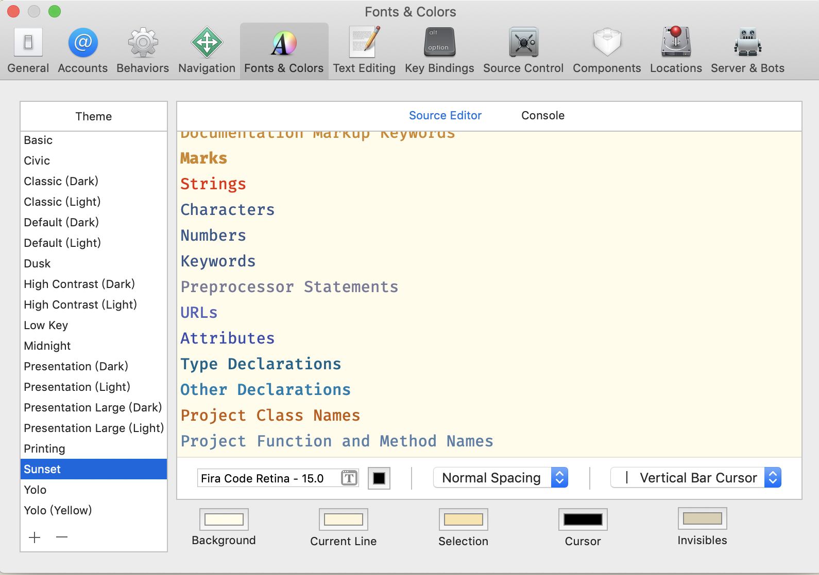
Task: Select the Printing theme
Action: (x=94, y=449)
